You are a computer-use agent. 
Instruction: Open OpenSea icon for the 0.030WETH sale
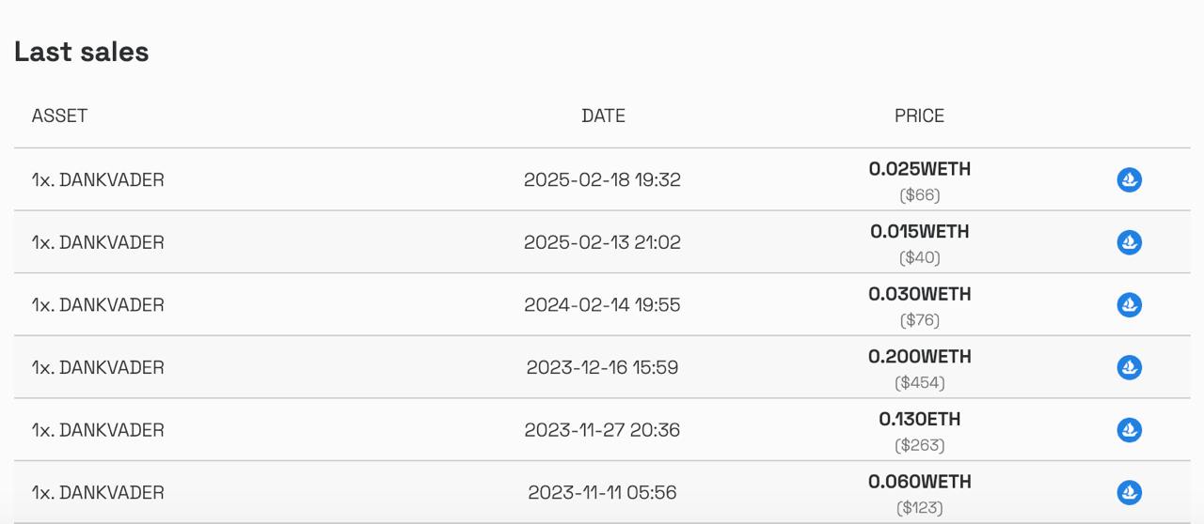pos(1129,305)
